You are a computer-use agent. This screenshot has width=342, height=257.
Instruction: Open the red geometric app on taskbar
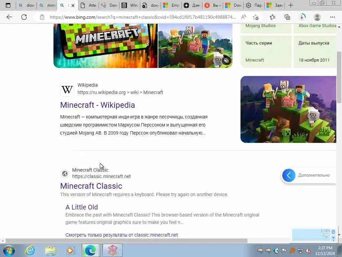tap(113, 250)
